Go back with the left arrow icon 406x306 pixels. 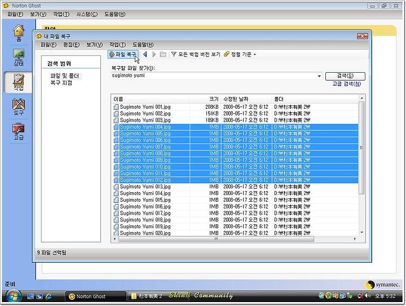(145, 54)
